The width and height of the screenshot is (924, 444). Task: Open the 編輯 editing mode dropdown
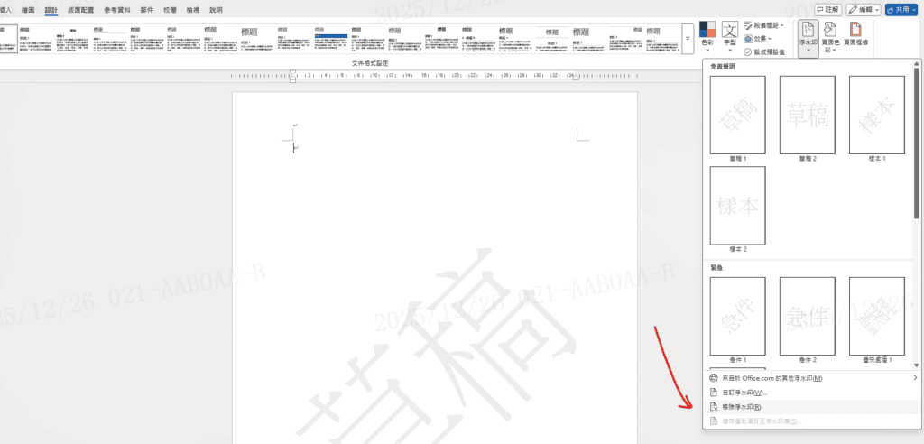coord(864,9)
